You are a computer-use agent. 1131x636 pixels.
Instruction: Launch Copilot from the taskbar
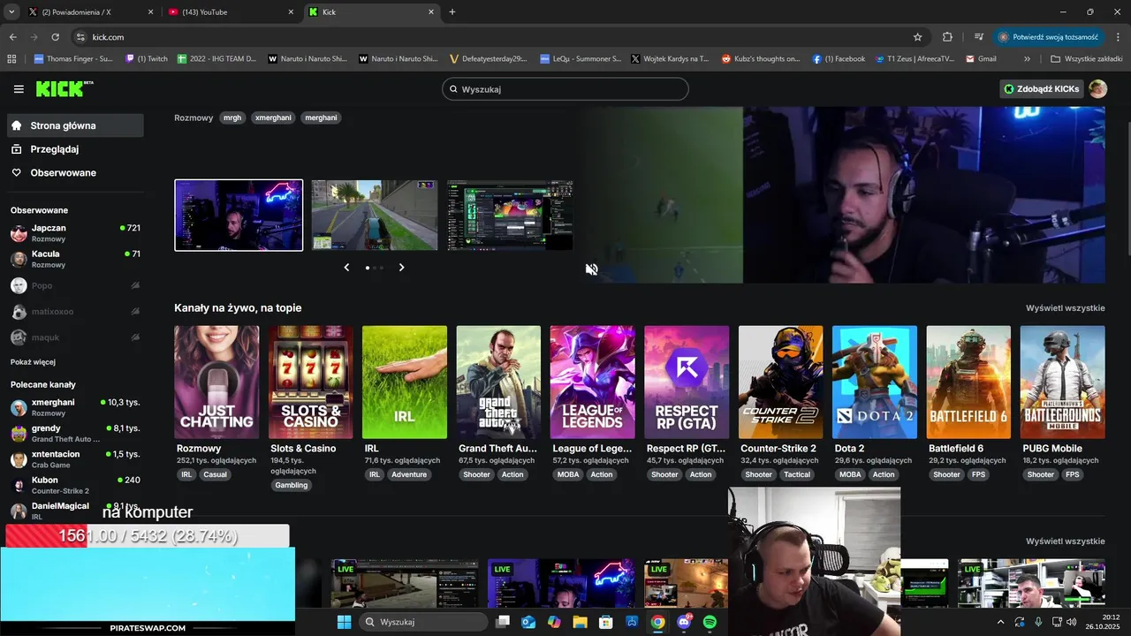click(554, 622)
